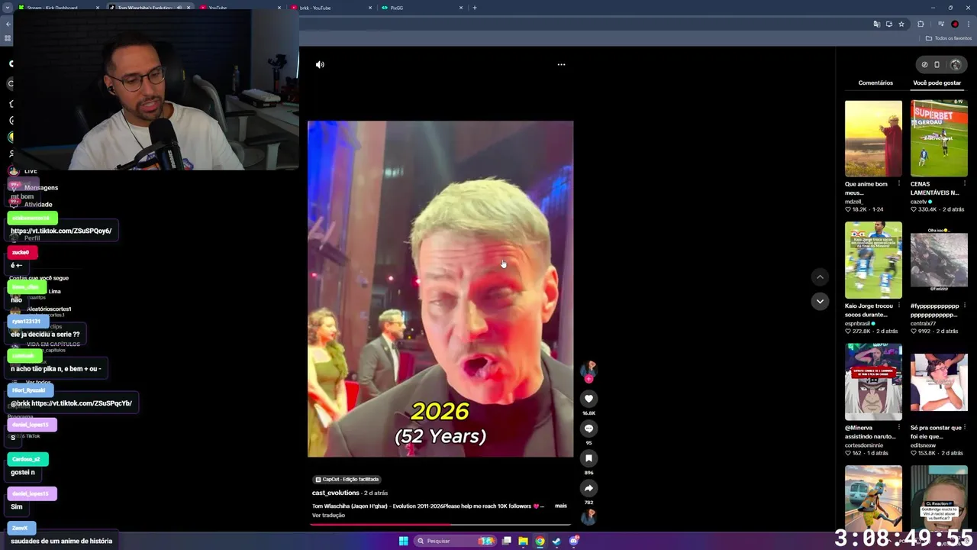This screenshot has height=550, width=977.
Task: Open the @brkk tiktok link in chat
Action: [82, 403]
